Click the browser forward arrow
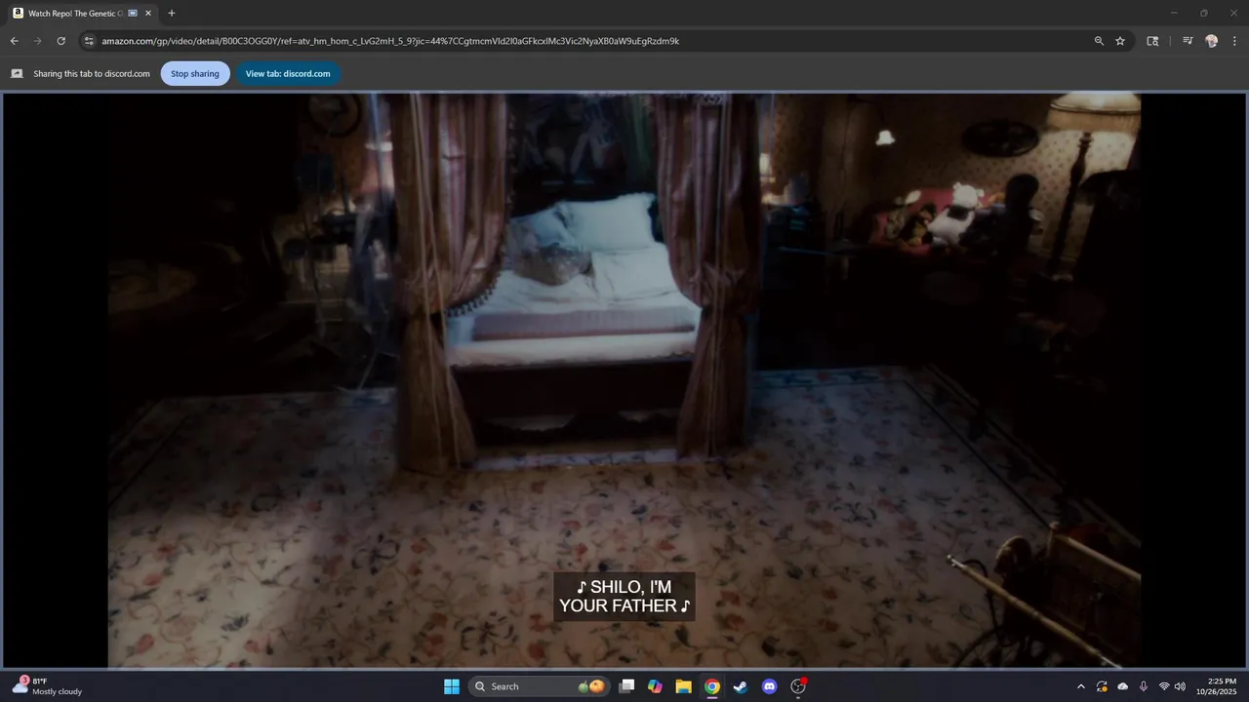 [x=37, y=41]
